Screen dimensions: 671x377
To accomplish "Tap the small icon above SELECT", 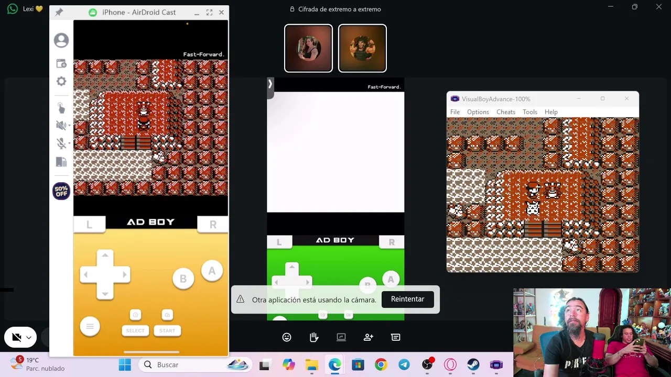I will 135,315.
